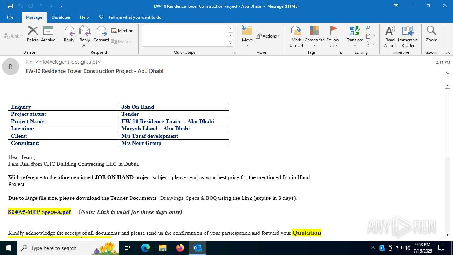
Task: Open Immersive Reader
Action: coord(408,36)
